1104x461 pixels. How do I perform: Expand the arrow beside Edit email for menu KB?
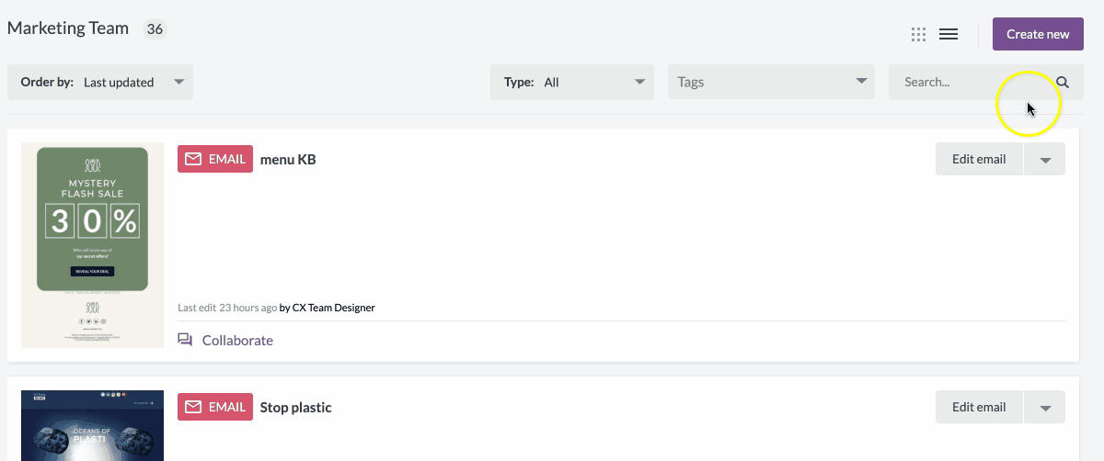pos(1044,159)
